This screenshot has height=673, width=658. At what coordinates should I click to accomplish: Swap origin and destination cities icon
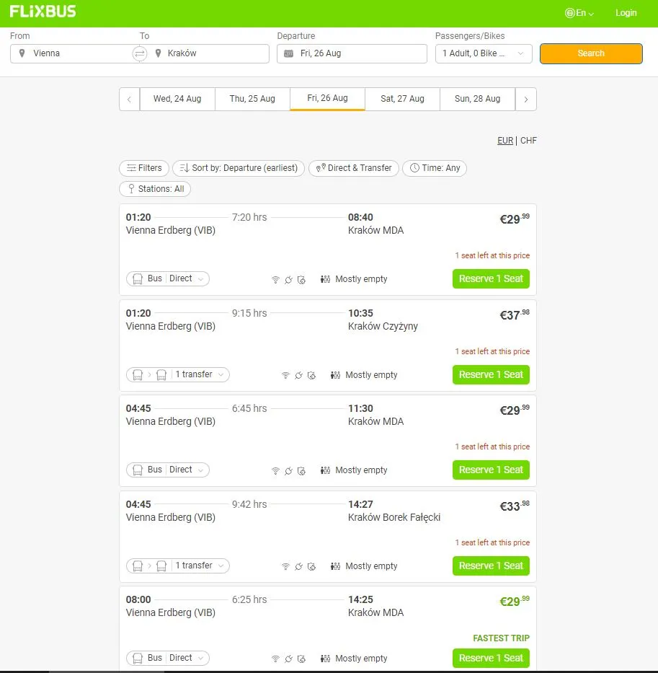pyautogui.click(x=139, y=53)
